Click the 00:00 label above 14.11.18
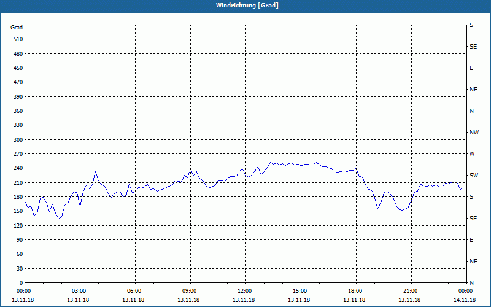The height and width of the screenshot is (307, 491). point(466,291)
